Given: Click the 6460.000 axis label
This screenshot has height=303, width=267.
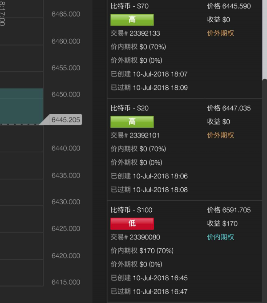Looking at the screenshot, I should pyautogui.click(x=66, y=41).
